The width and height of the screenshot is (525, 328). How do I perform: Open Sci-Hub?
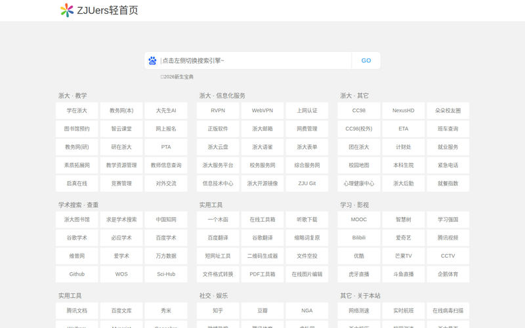click(x=166, y=274)
